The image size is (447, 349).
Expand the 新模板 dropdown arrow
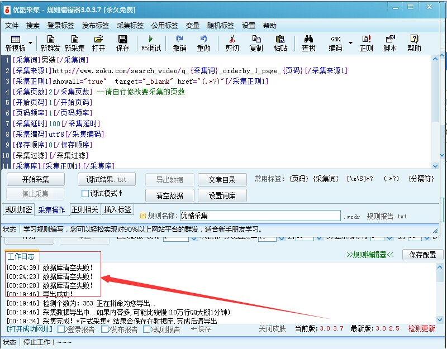click(x=30, y=43)
